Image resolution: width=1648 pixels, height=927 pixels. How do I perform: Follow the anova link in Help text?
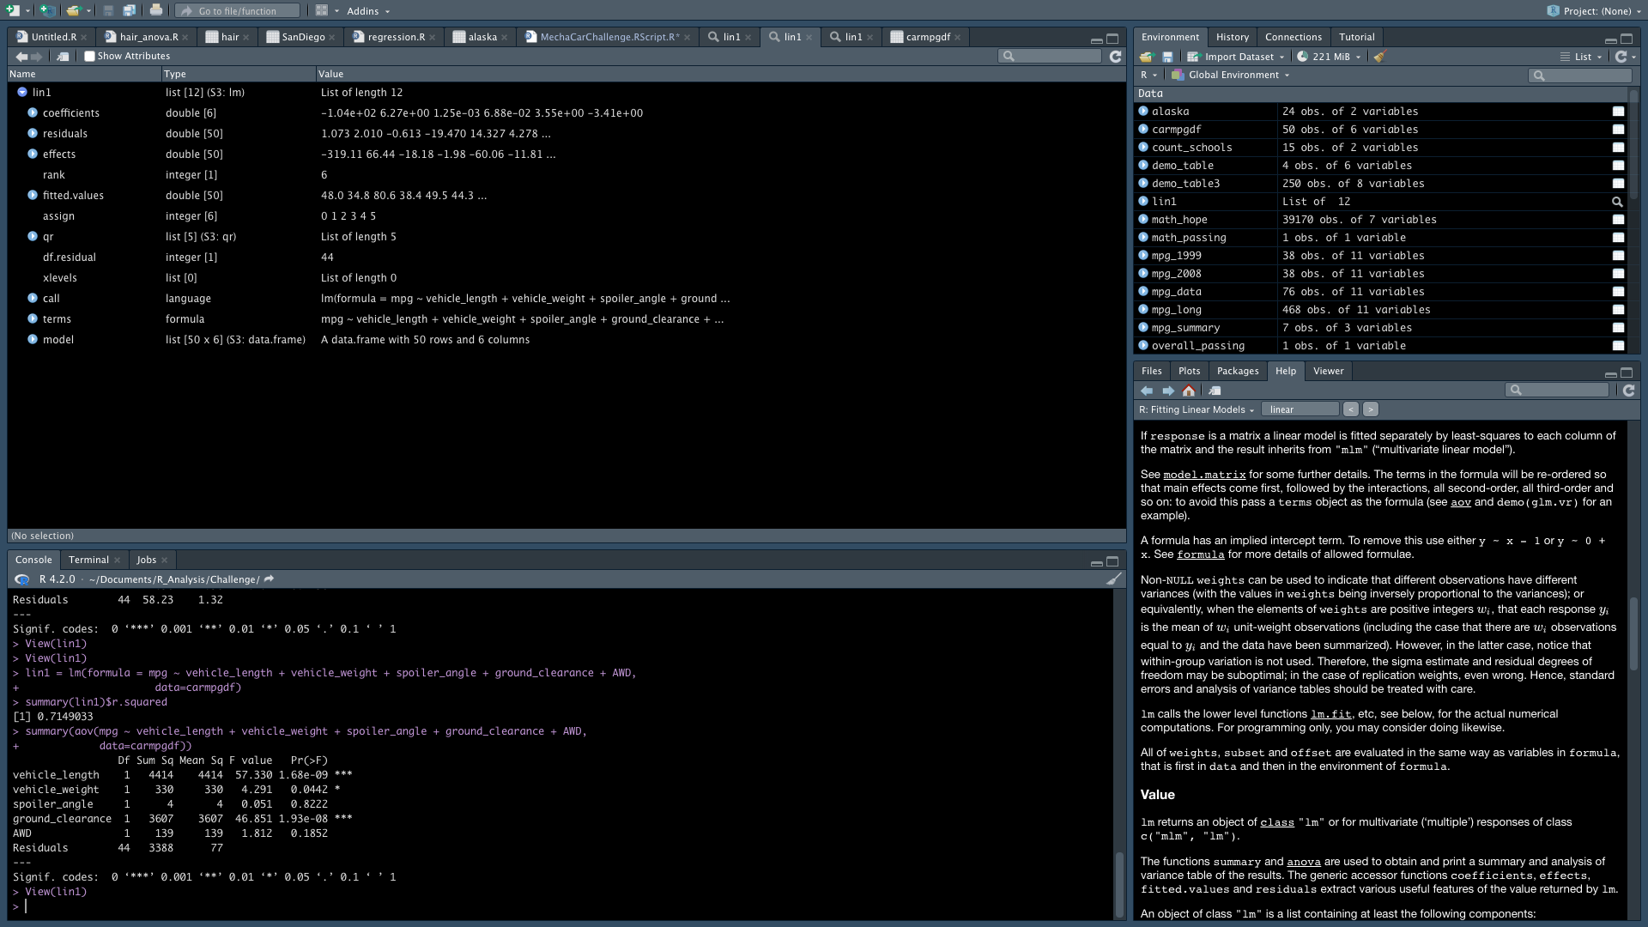pyautogui.click(x=1304, y=863)
